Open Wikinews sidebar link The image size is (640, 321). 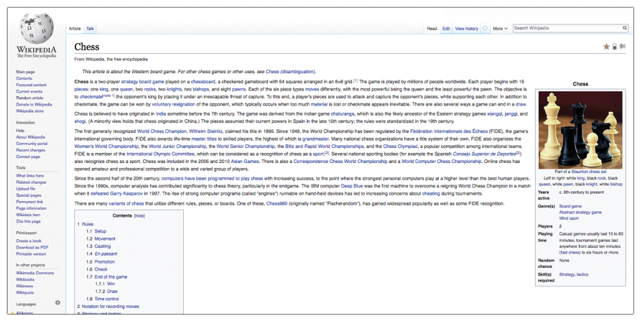tap(24, 286)
